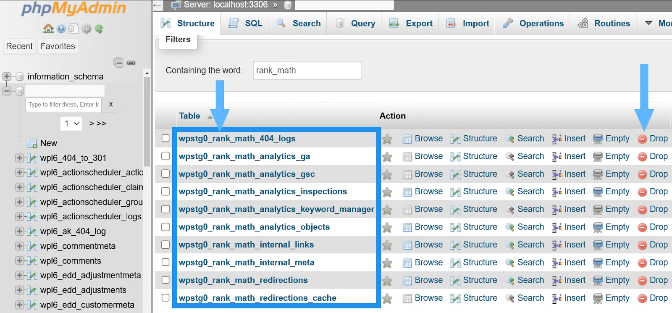Tick wpstg0_rank_math_analytics_keyword_manager checkbox

[x=165, y=209]
